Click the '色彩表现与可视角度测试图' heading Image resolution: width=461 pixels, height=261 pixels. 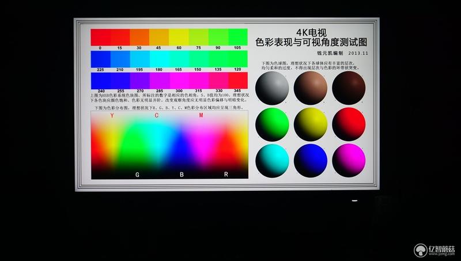(x=311, y=42)
